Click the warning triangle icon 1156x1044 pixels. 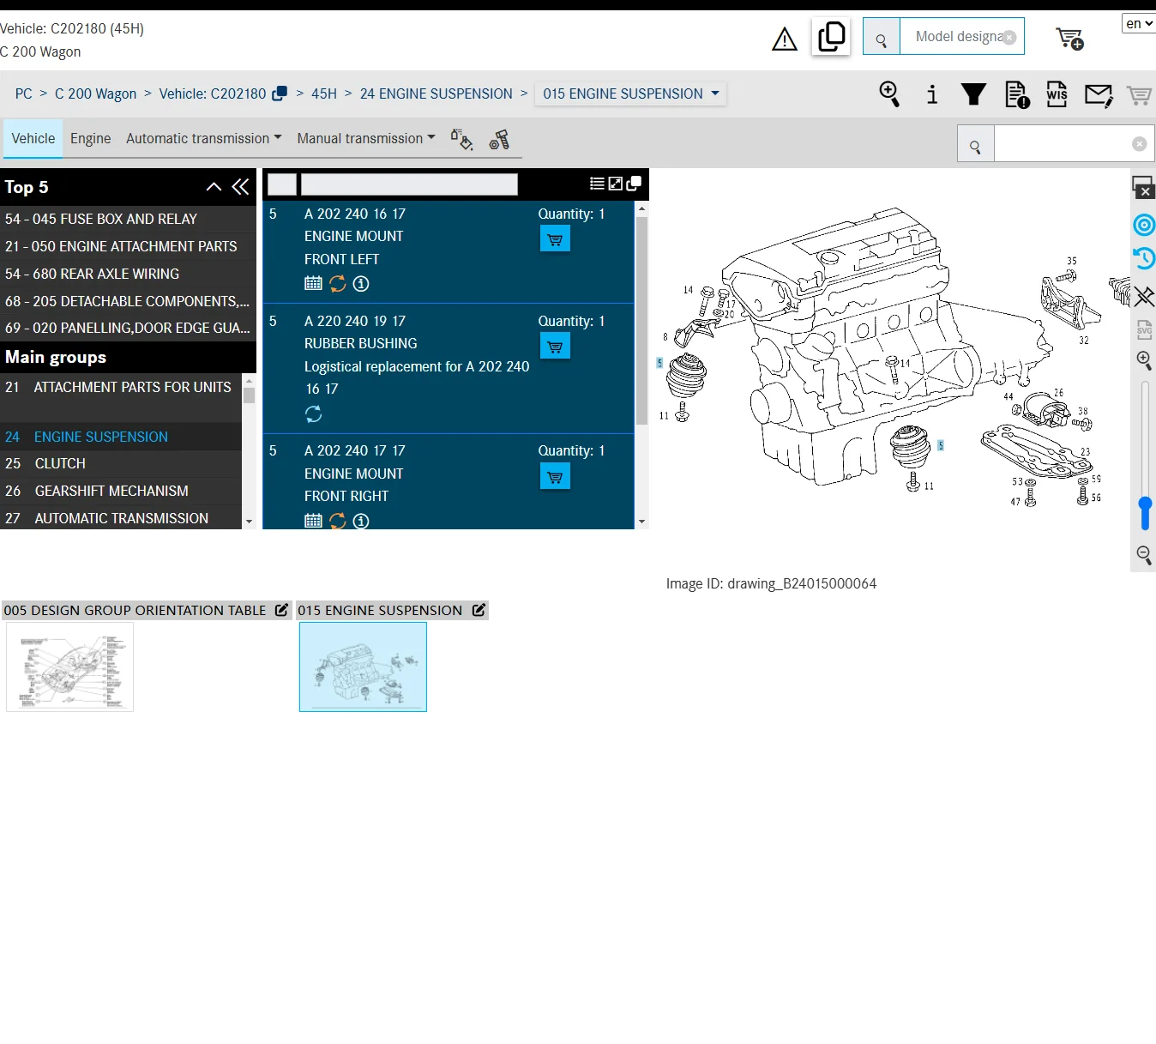[x=785, y=39]
